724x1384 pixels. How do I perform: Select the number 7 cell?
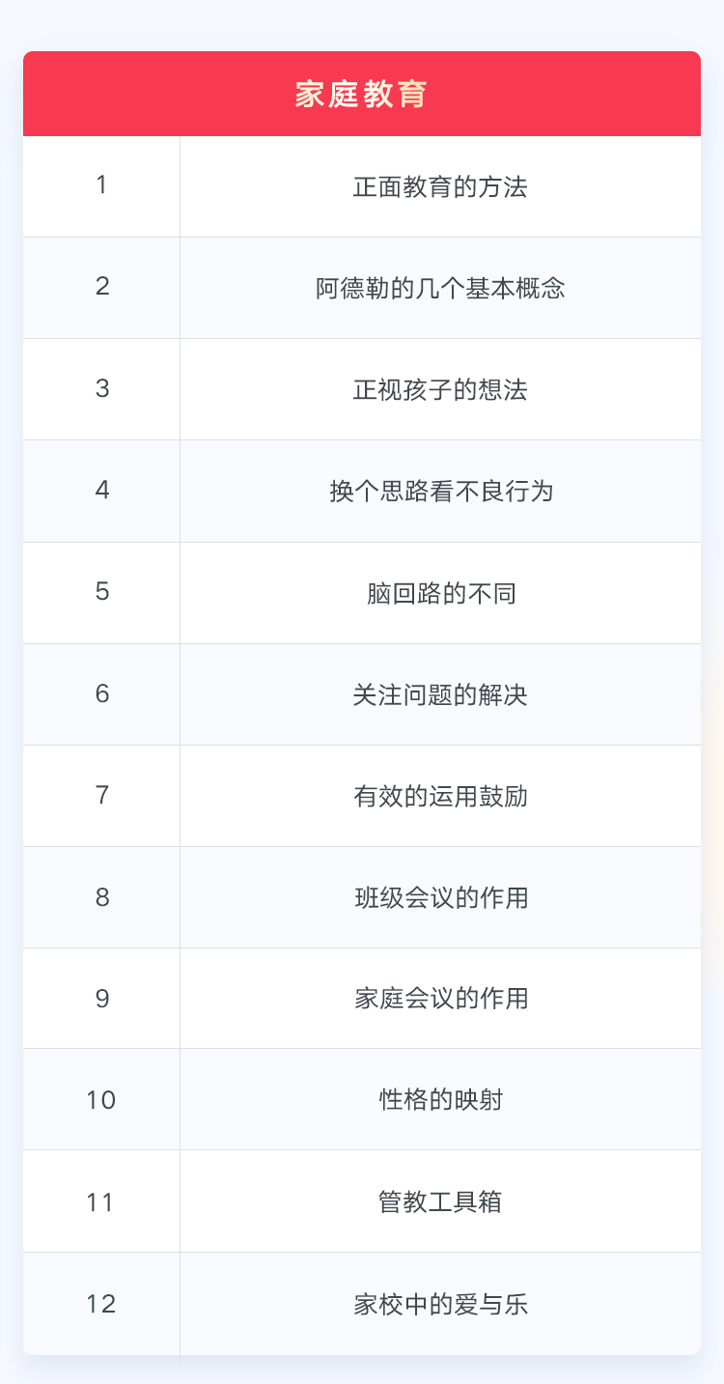coord(101,796)
